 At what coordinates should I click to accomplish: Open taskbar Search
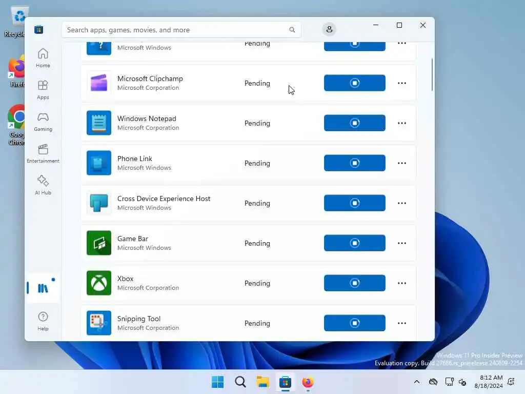click(240, 382)
